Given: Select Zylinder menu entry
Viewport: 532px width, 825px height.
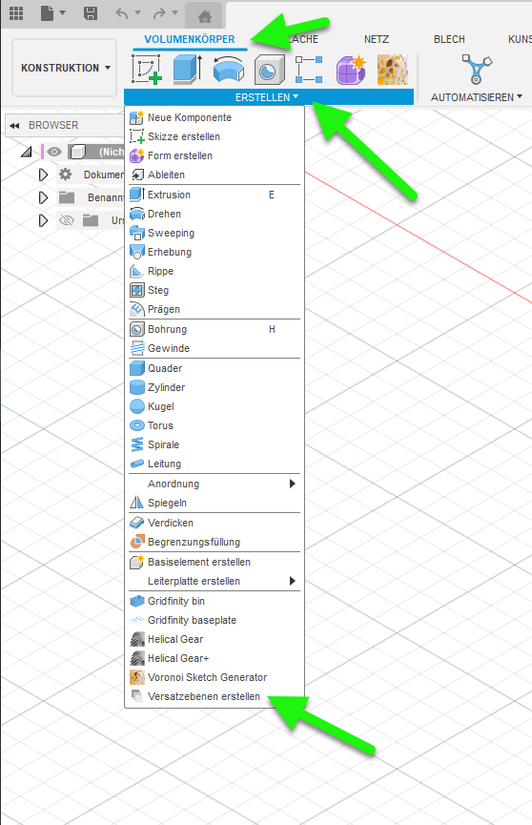Looking at the screenshot, I should pos(215,387).
